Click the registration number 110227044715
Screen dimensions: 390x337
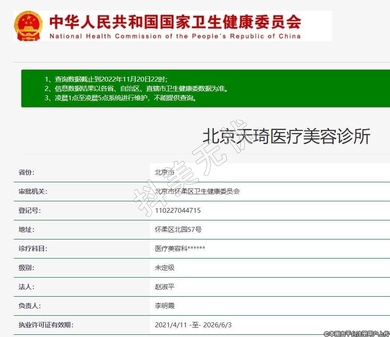[x=177, y=211]
